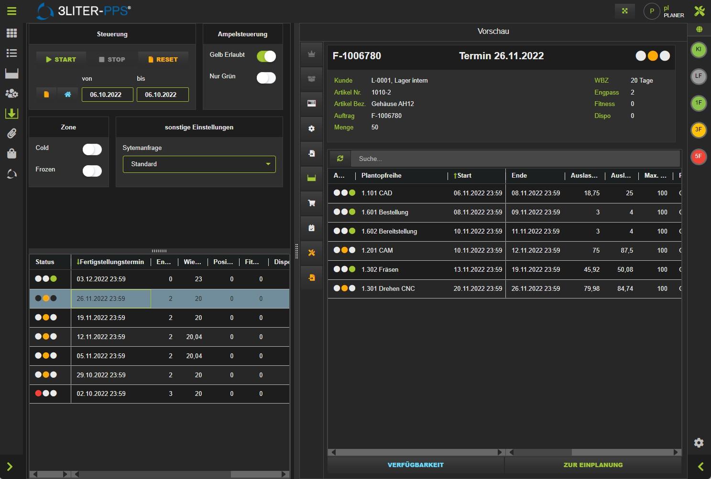The width and height of the screenshot is (711, 479).
Task: Click the fullscreen expand icon in header
Action: [x=624, y=11]
